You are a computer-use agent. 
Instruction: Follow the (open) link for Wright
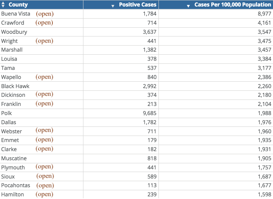44,41
